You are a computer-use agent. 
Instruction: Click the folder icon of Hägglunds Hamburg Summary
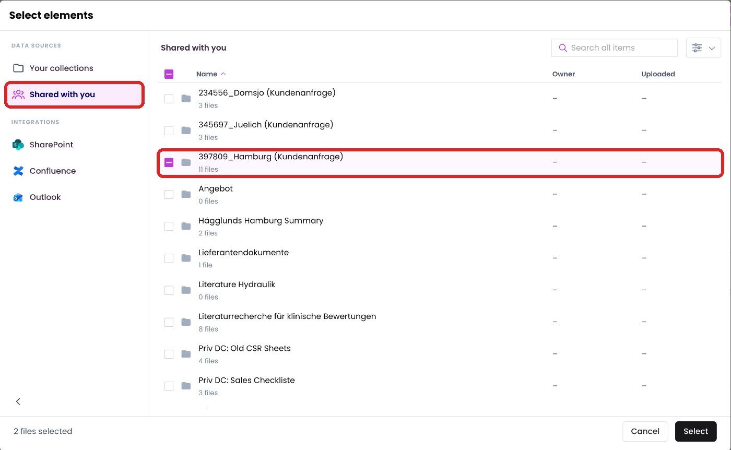186,226
